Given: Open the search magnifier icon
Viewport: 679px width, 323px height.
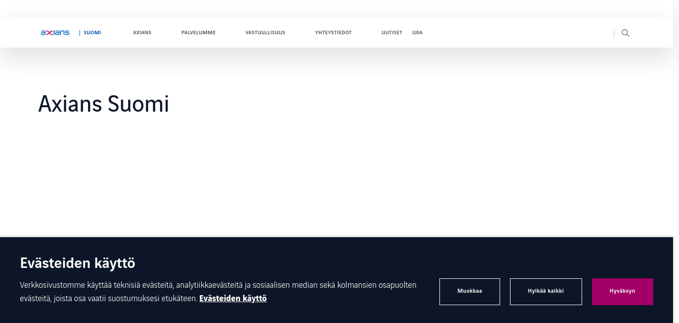Looking at the screenshot, I should pyautogui.click(x=625, y=33).
